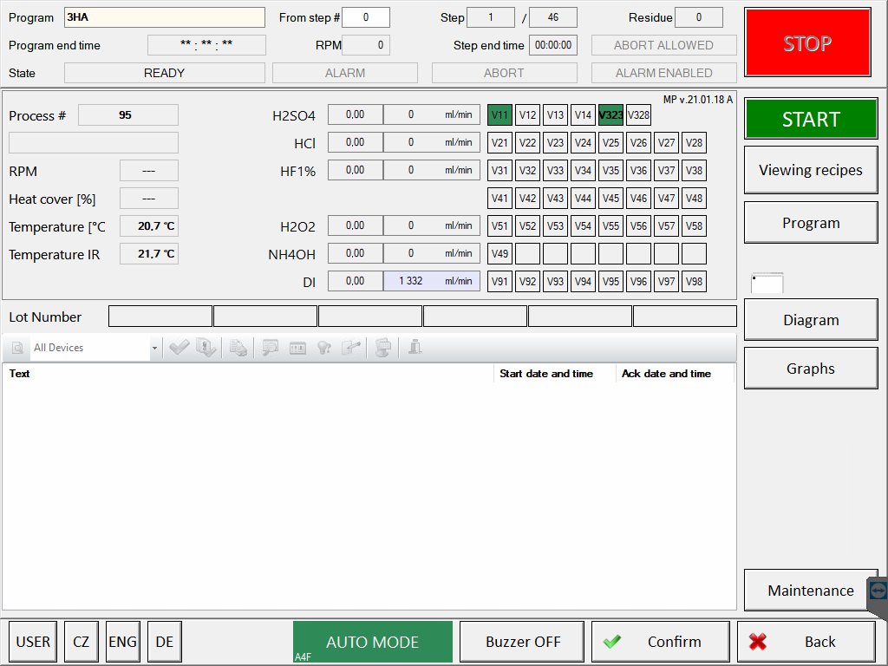888x666 pixels.
Task: Click the alarm comment bubble icon
Action: coord(270,348)
